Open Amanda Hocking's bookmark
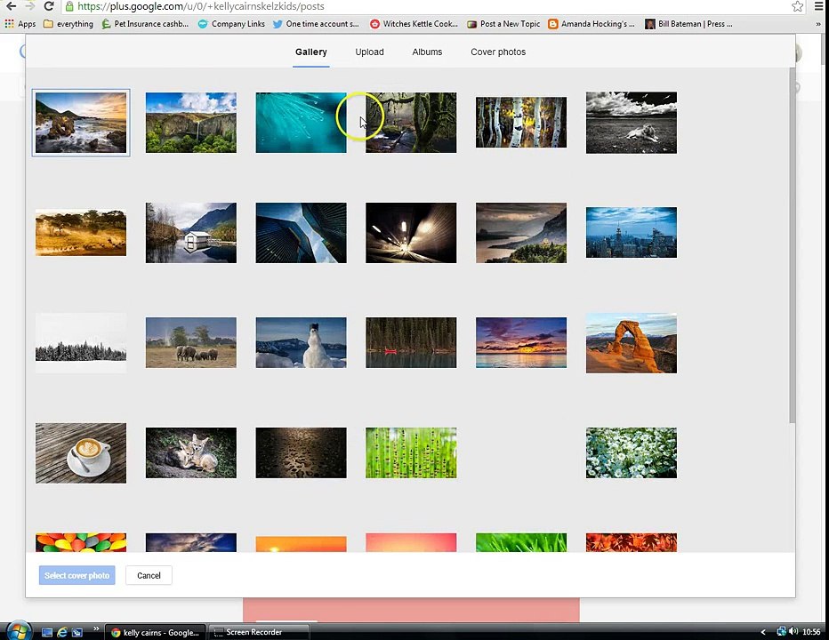This screenshot has width=829, height=640. point(592,24)
